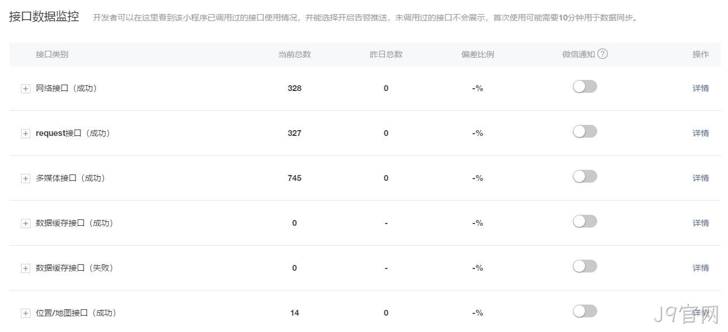This screenshot has width=728, height=332.
Task: Click the current total value 327
Action: pyautogui.click(x=295, y=133)
